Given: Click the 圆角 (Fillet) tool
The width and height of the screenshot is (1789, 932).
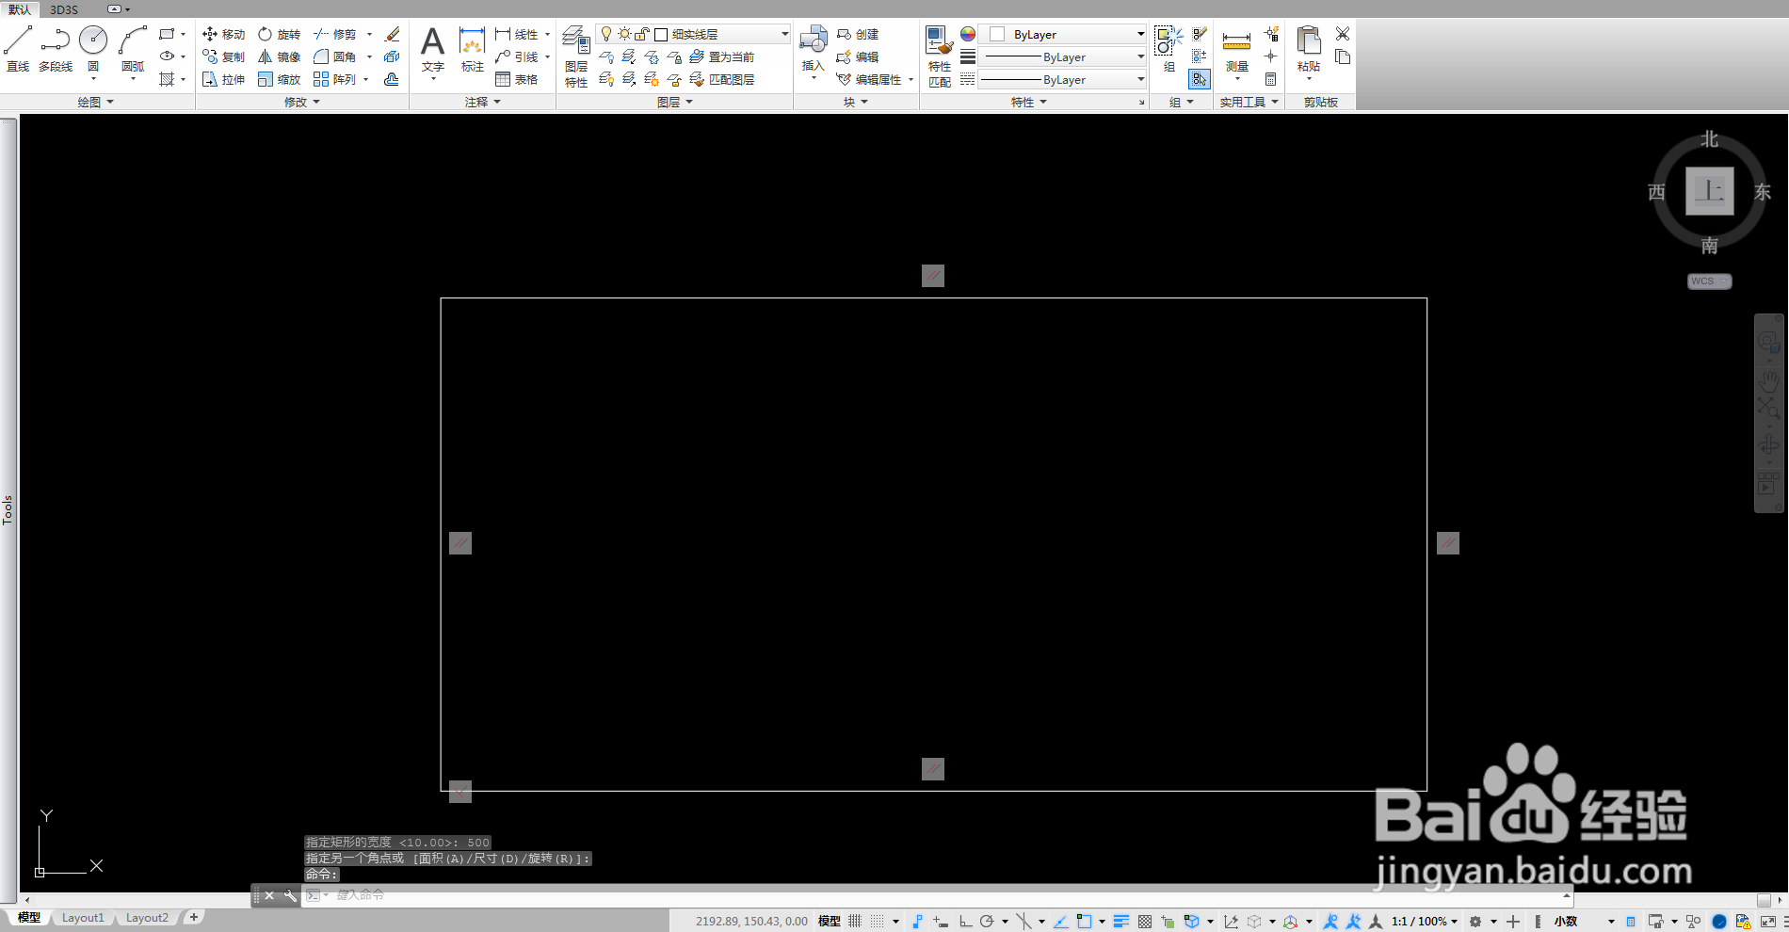Looking at the screenshot, I should coord(335,56).
